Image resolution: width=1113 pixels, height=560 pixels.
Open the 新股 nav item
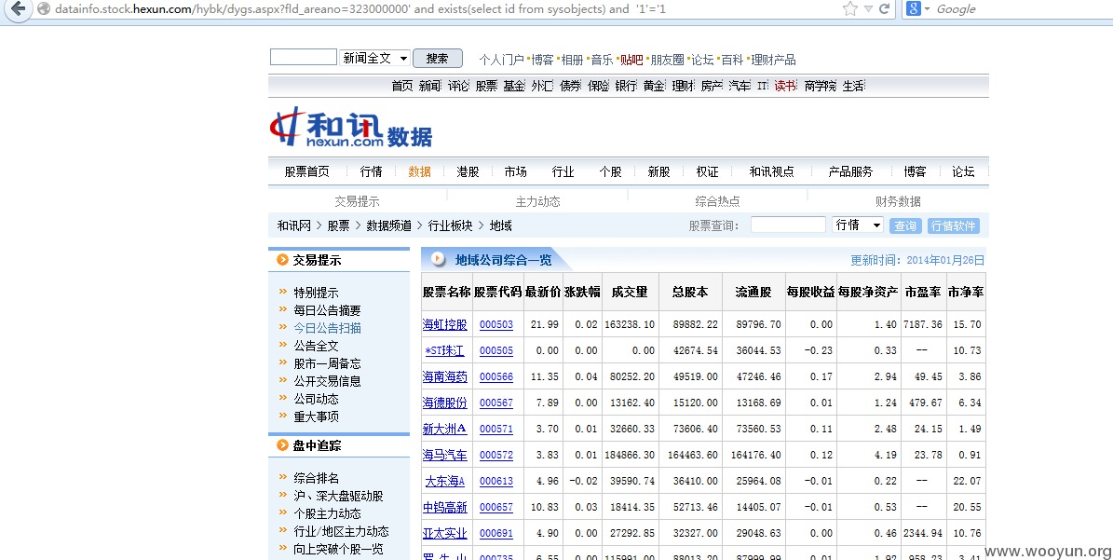coord(658,171)
